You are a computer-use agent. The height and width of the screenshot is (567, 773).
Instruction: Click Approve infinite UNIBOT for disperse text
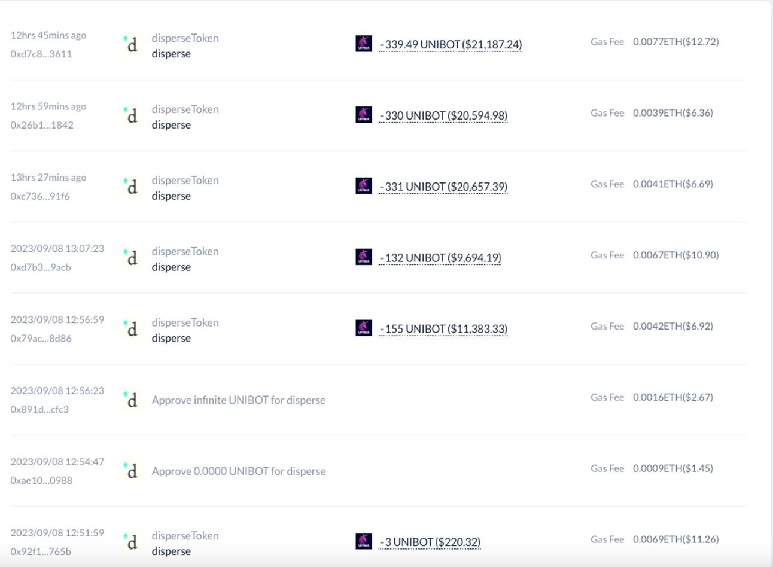[x=239, y=400]
